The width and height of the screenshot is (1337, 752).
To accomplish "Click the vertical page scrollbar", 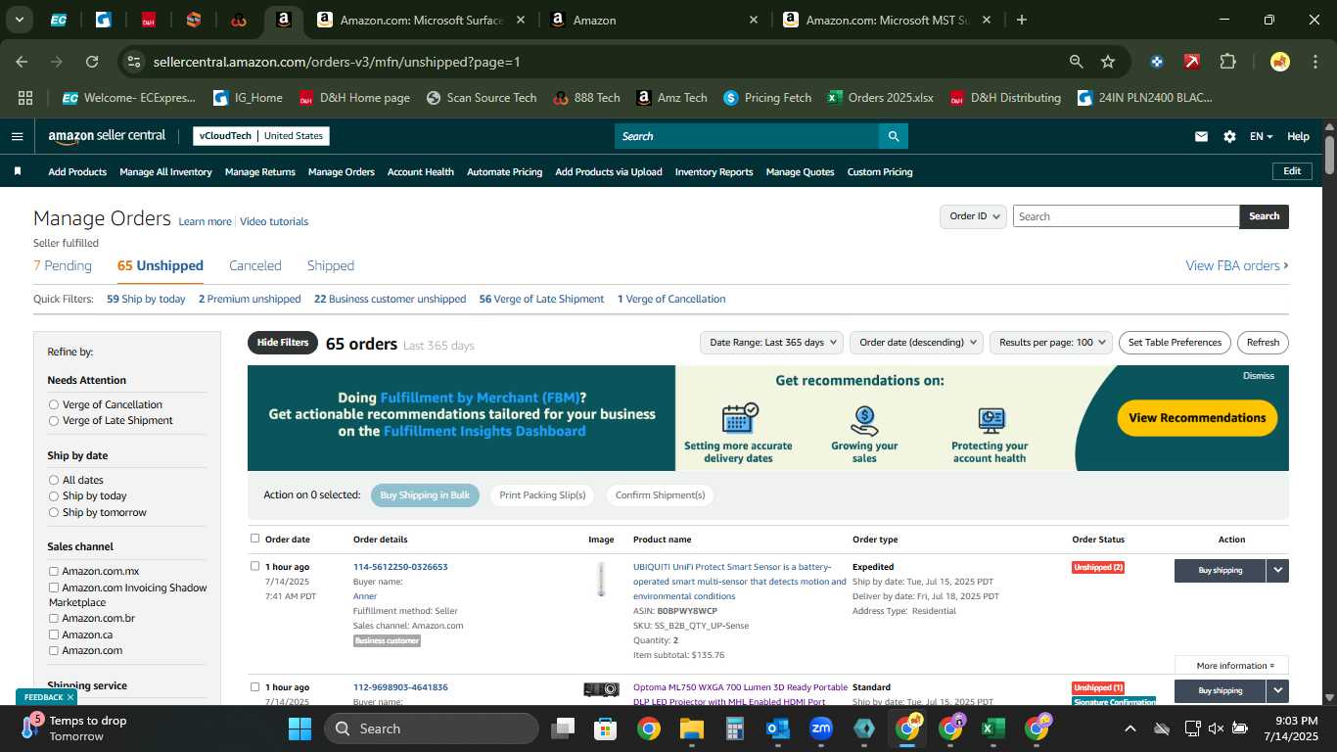I will pos(1329,155).
